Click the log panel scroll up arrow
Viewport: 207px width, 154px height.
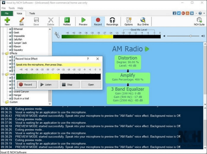pyautogui.click(x=205, y=108)
